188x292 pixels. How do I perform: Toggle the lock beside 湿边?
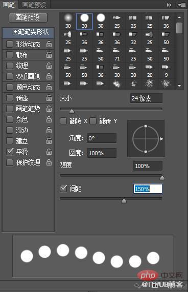point(49,130)
